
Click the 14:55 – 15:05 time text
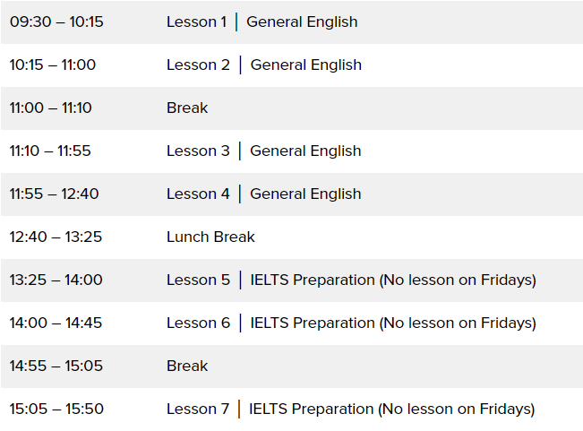[56, 366]
